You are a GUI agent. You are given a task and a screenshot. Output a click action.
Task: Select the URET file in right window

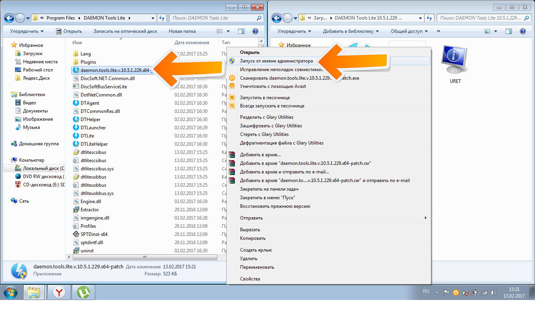click(455, 64)
